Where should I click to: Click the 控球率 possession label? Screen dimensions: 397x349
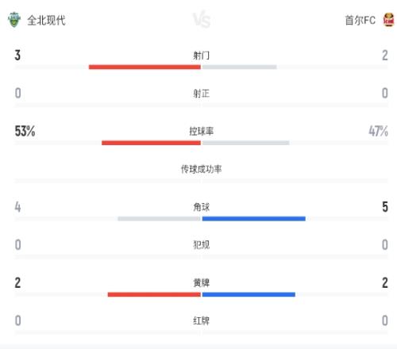pyautogui.click(x=201, y=131)
